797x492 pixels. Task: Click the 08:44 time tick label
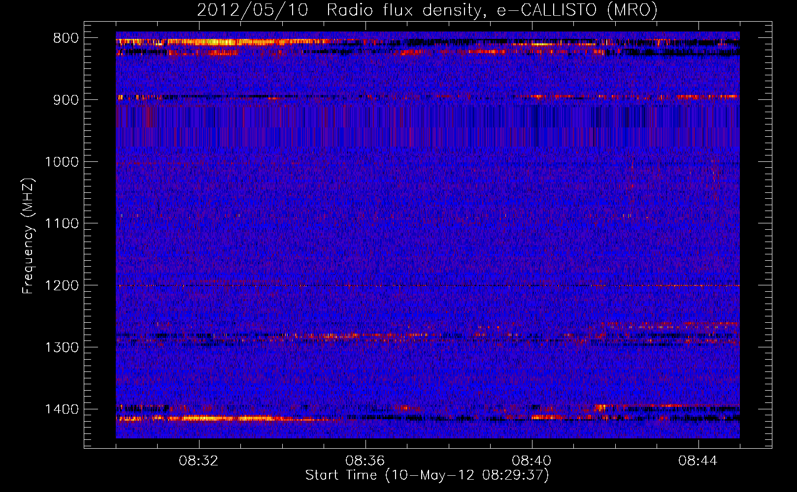pyautogui.click(x=698, y=461)
